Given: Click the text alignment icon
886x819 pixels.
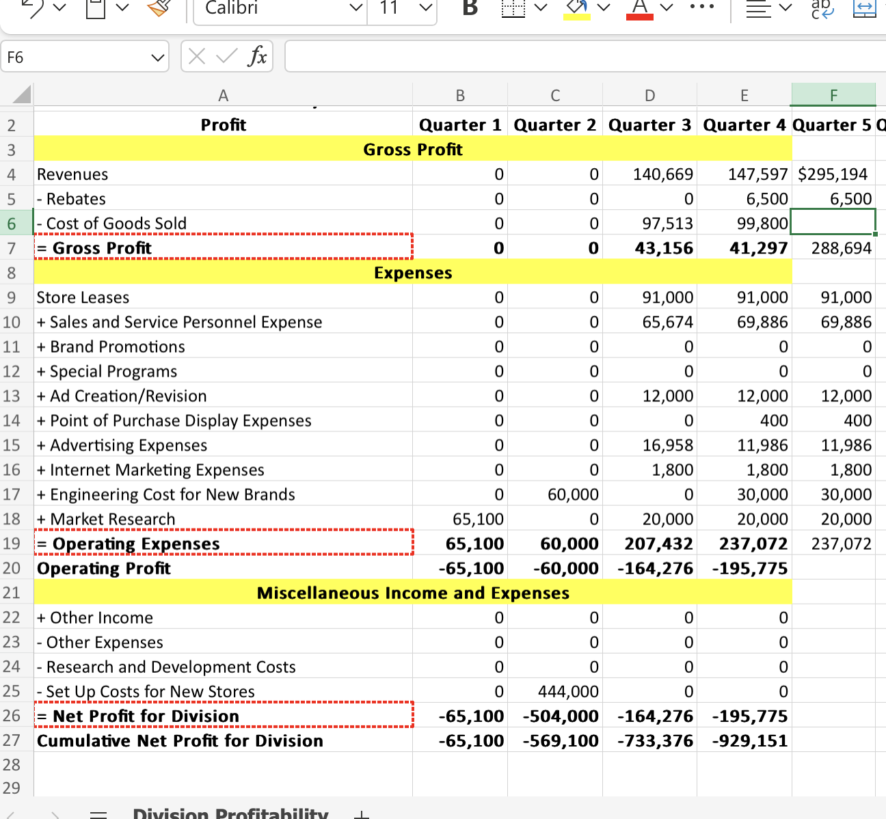Looking at the screenshot, I should (757, 8).
